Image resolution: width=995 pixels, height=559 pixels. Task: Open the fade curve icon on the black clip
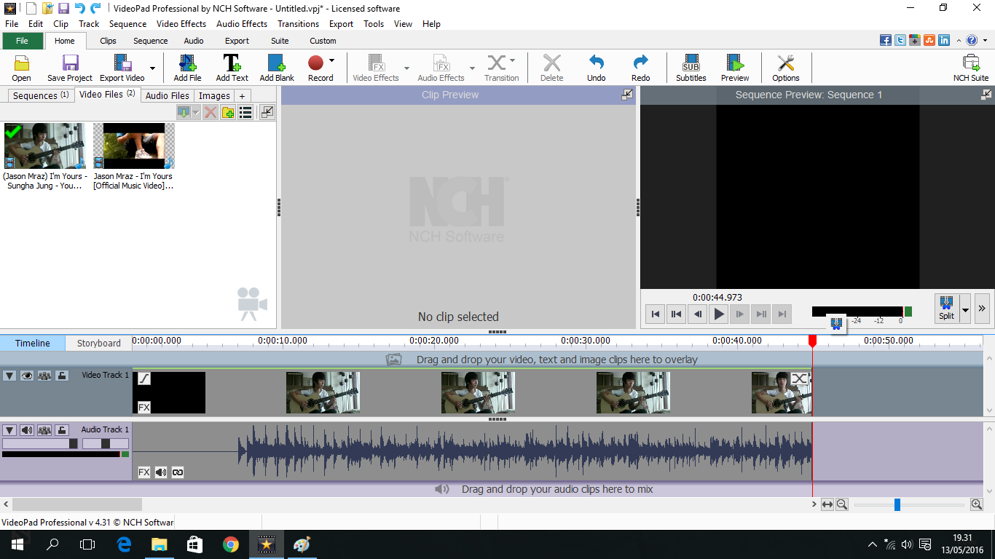(x=144, y=378)
